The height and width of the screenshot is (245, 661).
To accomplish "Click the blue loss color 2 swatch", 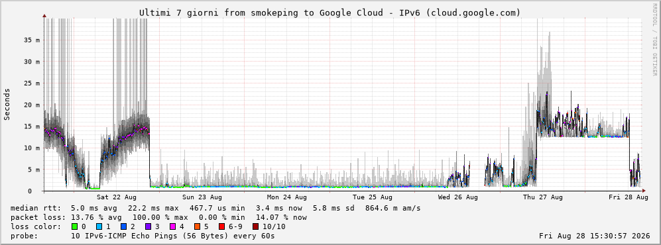I will coord(123,227).
